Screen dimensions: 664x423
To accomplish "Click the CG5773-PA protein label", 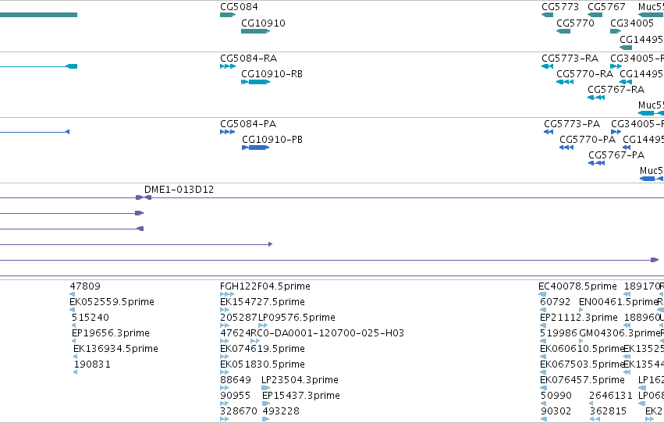I will coord(572,124).
